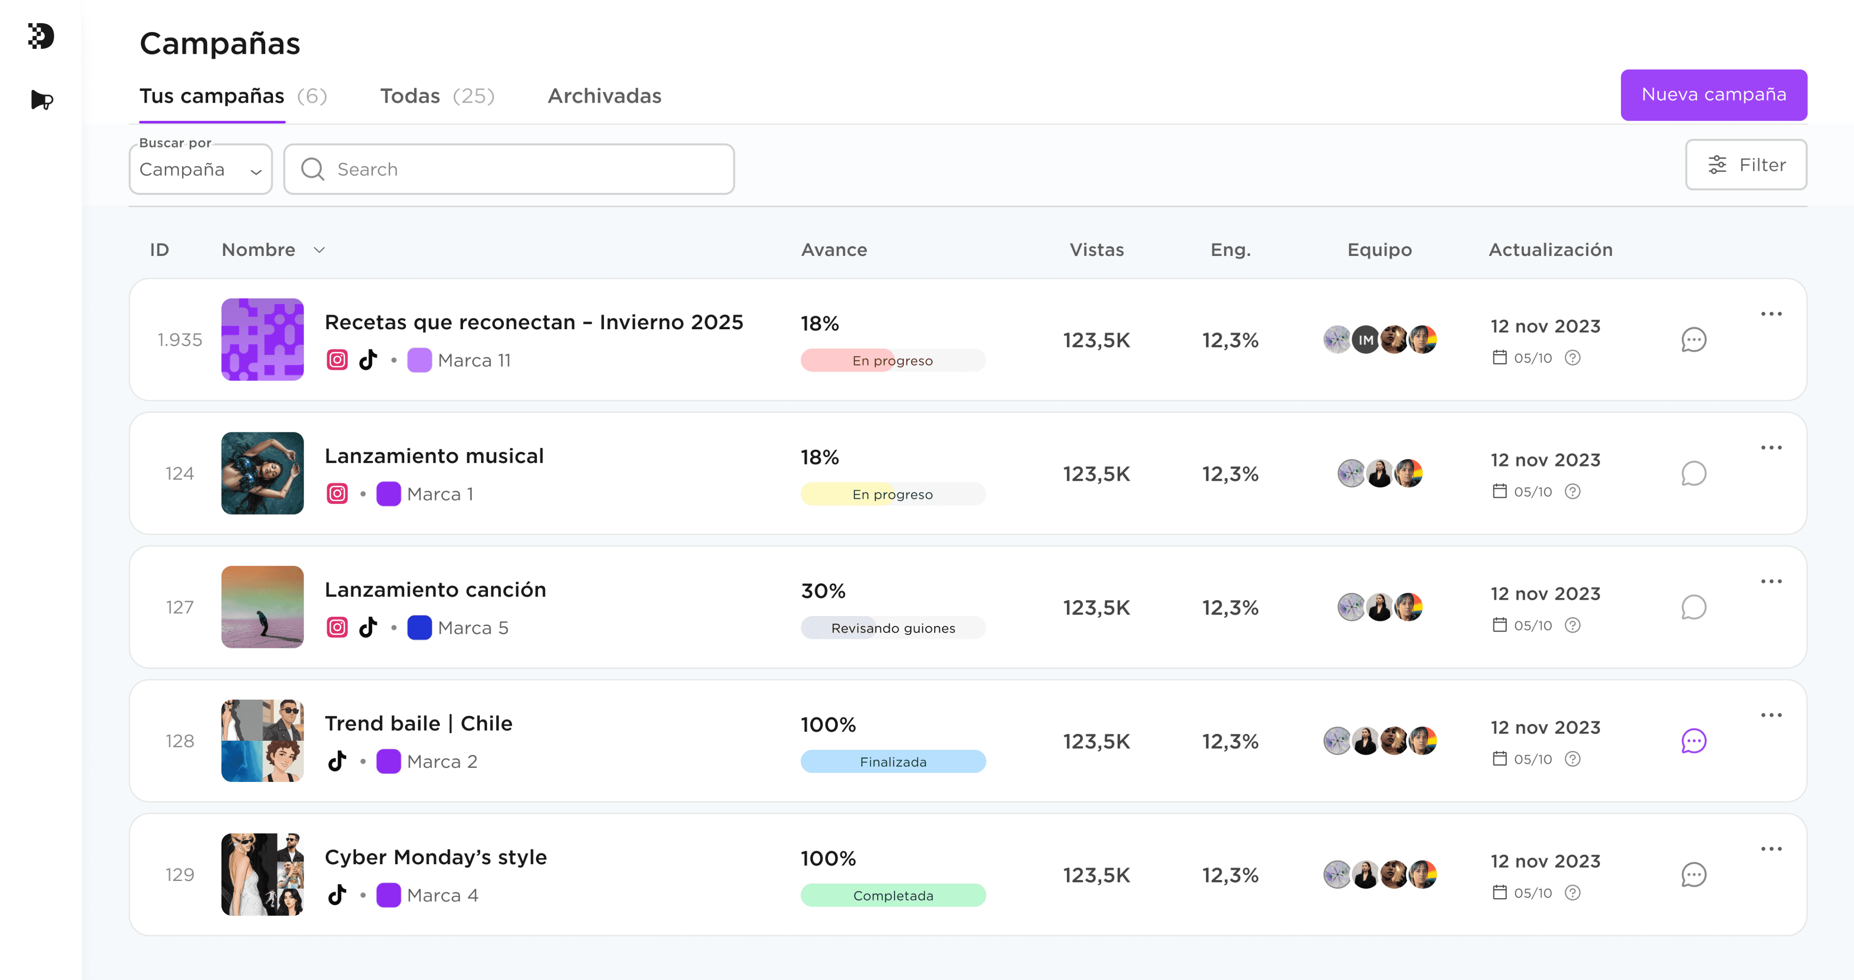Open more options menu for Lanzamiento canción

coord(1771,582)
